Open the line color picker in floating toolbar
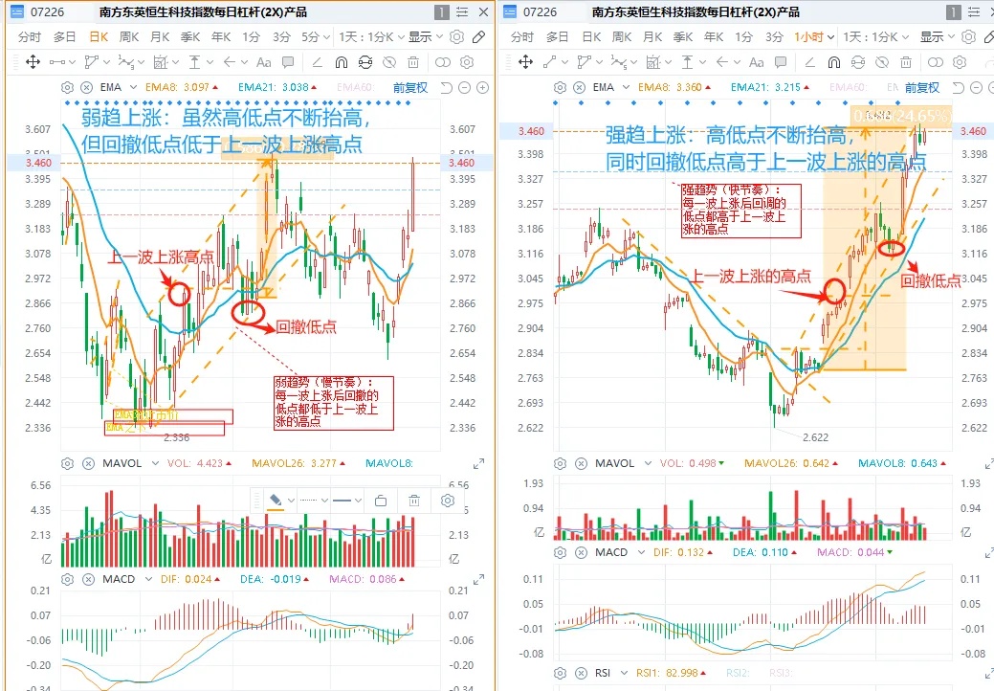This screenshot has height=691, width=994. (281, 501)
